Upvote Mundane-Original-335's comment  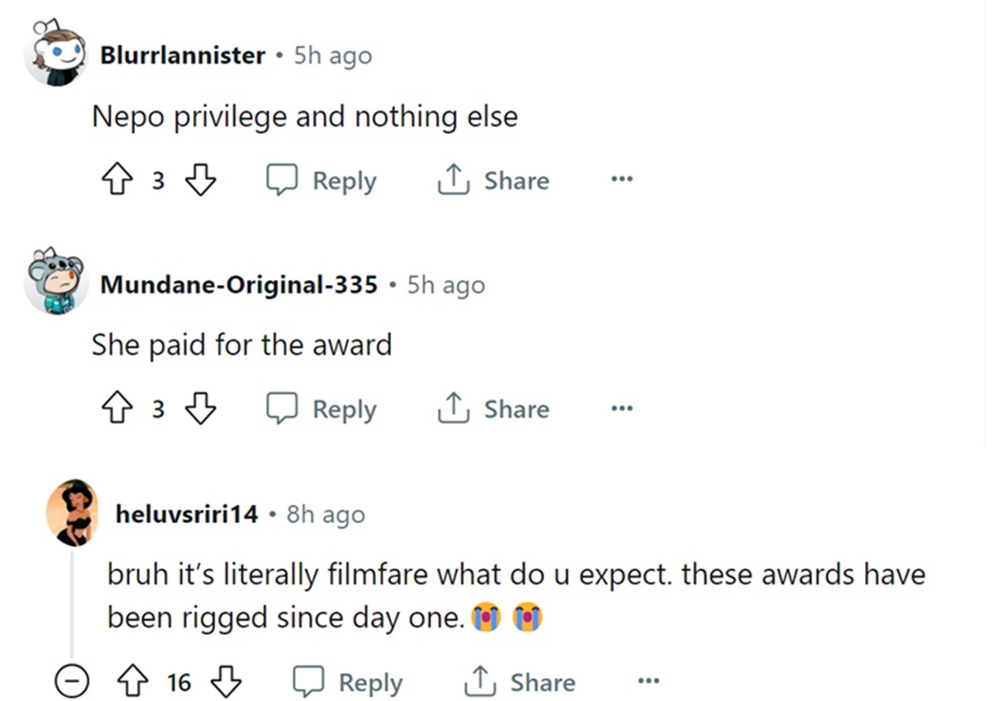[116, 409]
